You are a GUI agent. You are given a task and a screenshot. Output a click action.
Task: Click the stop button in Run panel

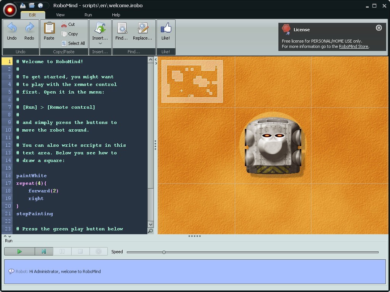click(80, 251)
